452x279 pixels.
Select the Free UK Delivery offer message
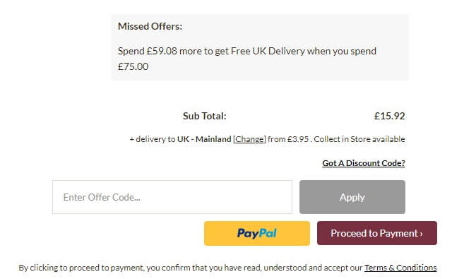click(x=247, y=59)
